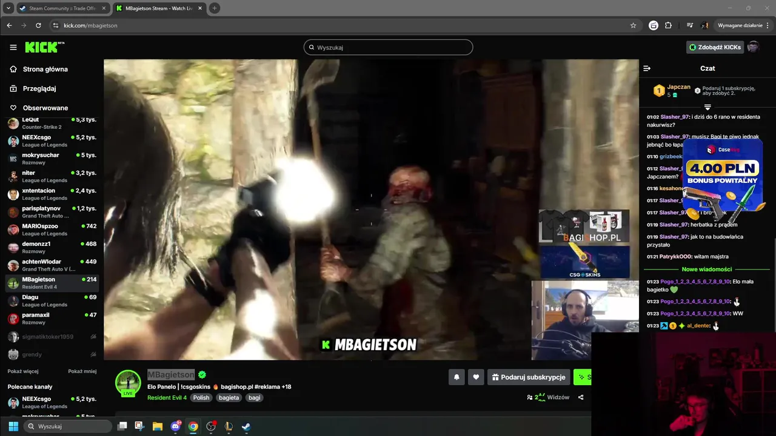Open Steam from taskbar

(246, 426)
